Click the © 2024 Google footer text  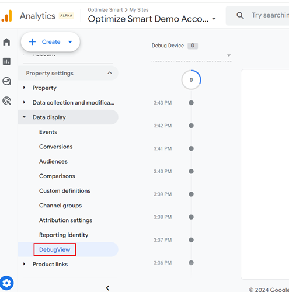tap(269, 290)
